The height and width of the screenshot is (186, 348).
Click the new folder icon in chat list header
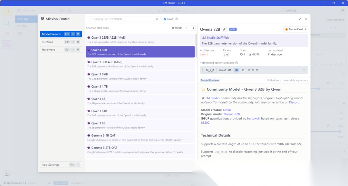click(62, 11)
